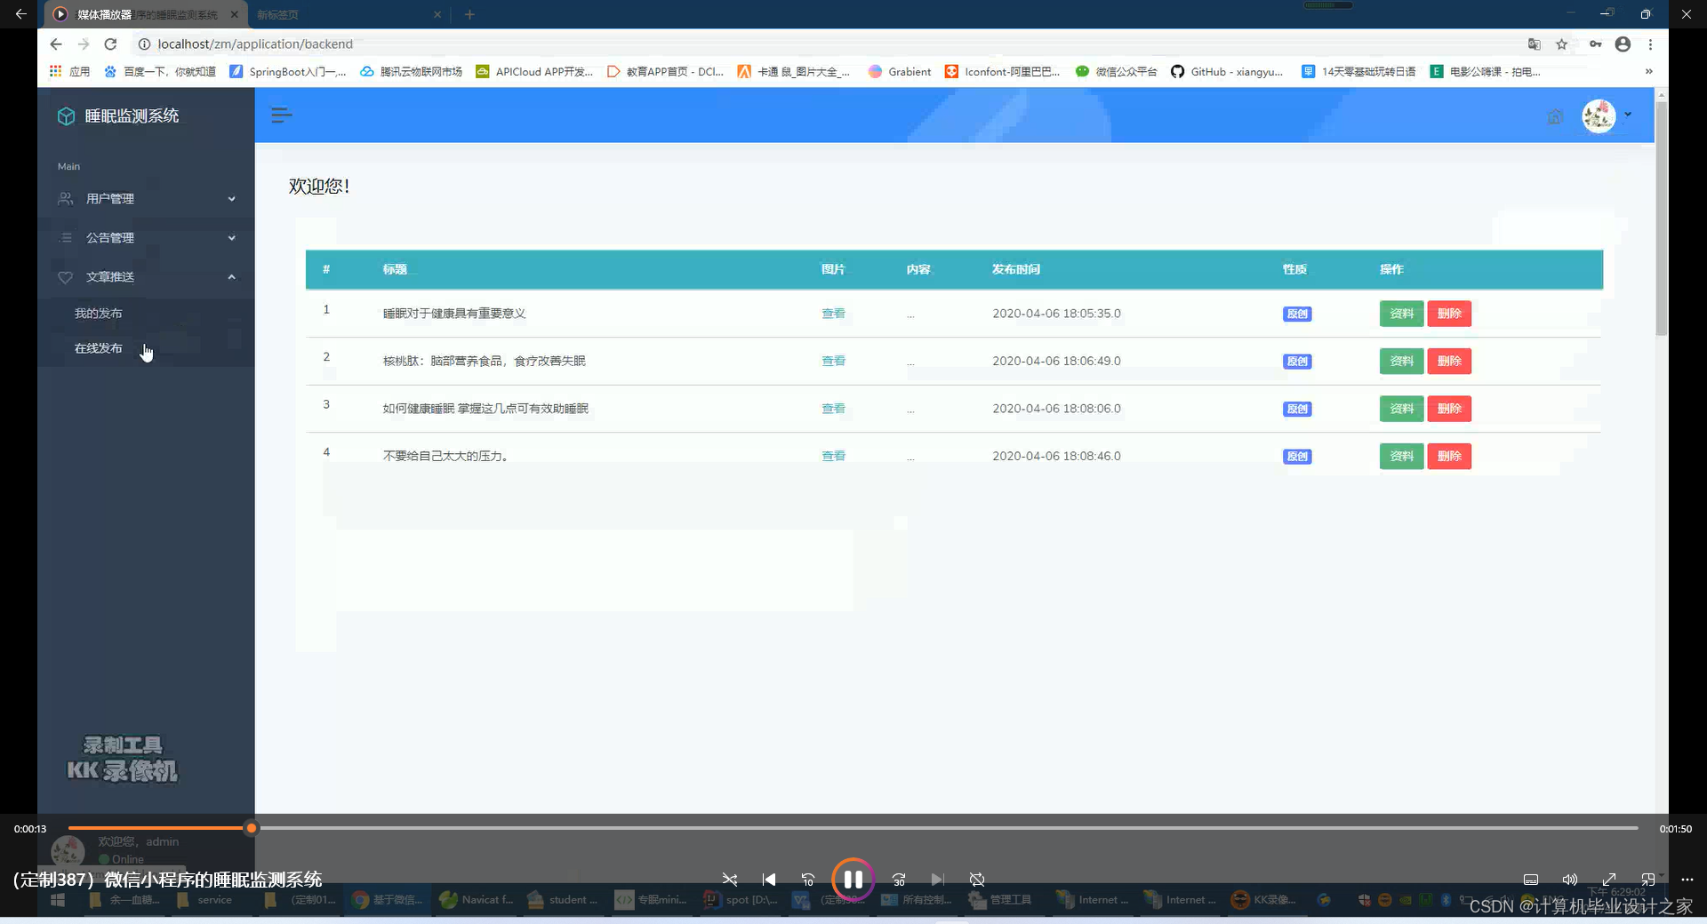Click 删除 button in row 3
This screenshot has height=924, width=1707.
click(x=1449, y=409)
